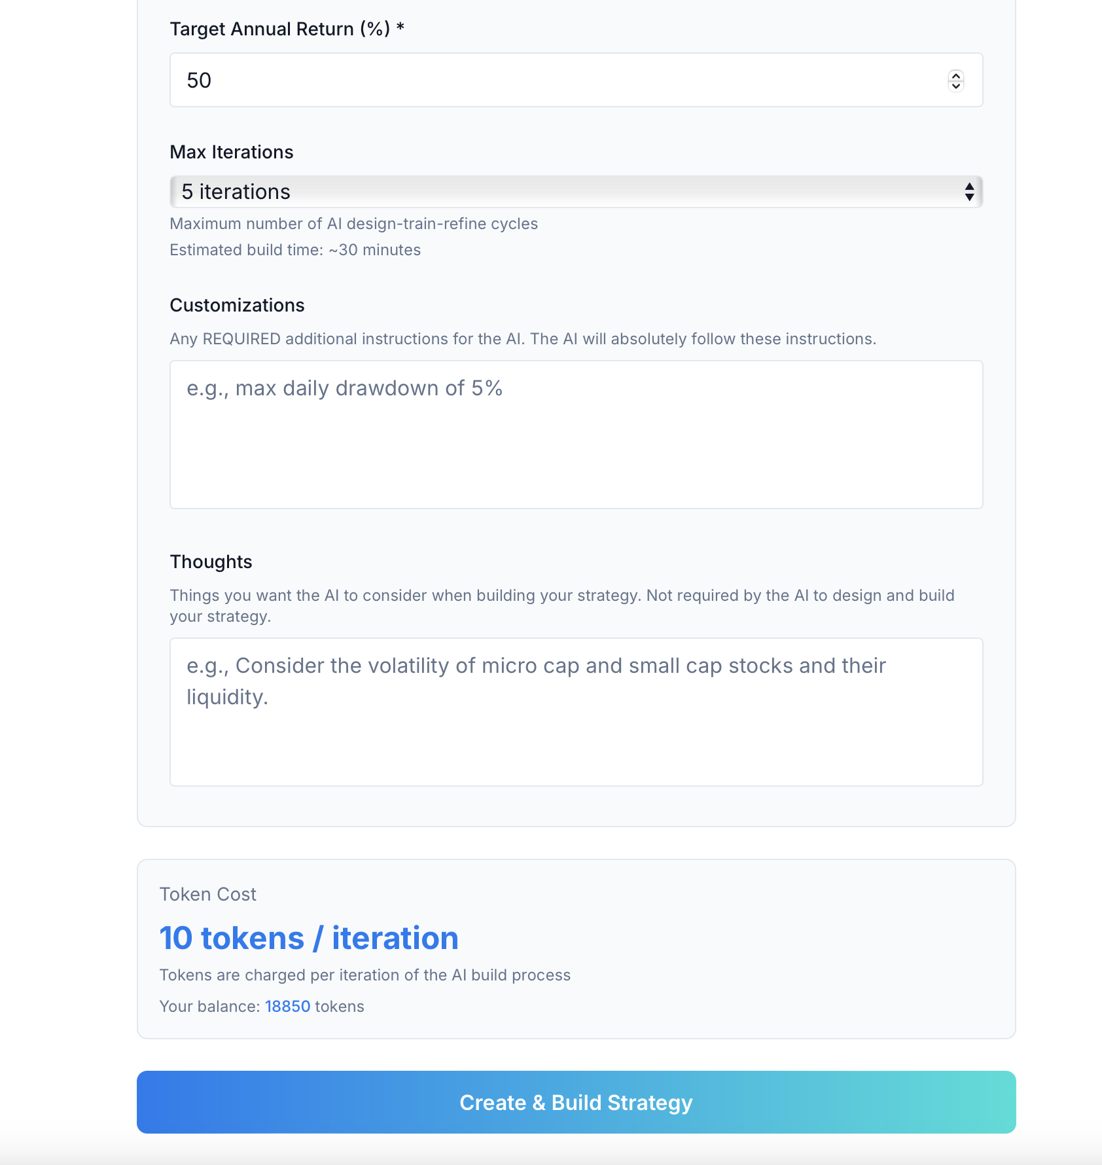Viewport: 1102px width, 1165px height.
Task: Click the increment arrow on Target Annual Return
Action: (x=956, y=75)
